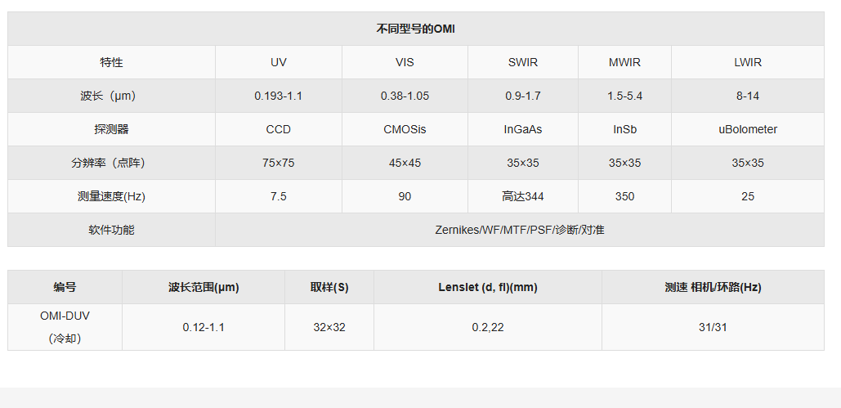Click the MWIR header cell
This screenshot has height=408, width=841.
point(624,62)
